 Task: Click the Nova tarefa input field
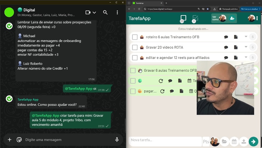coord(165,140)
